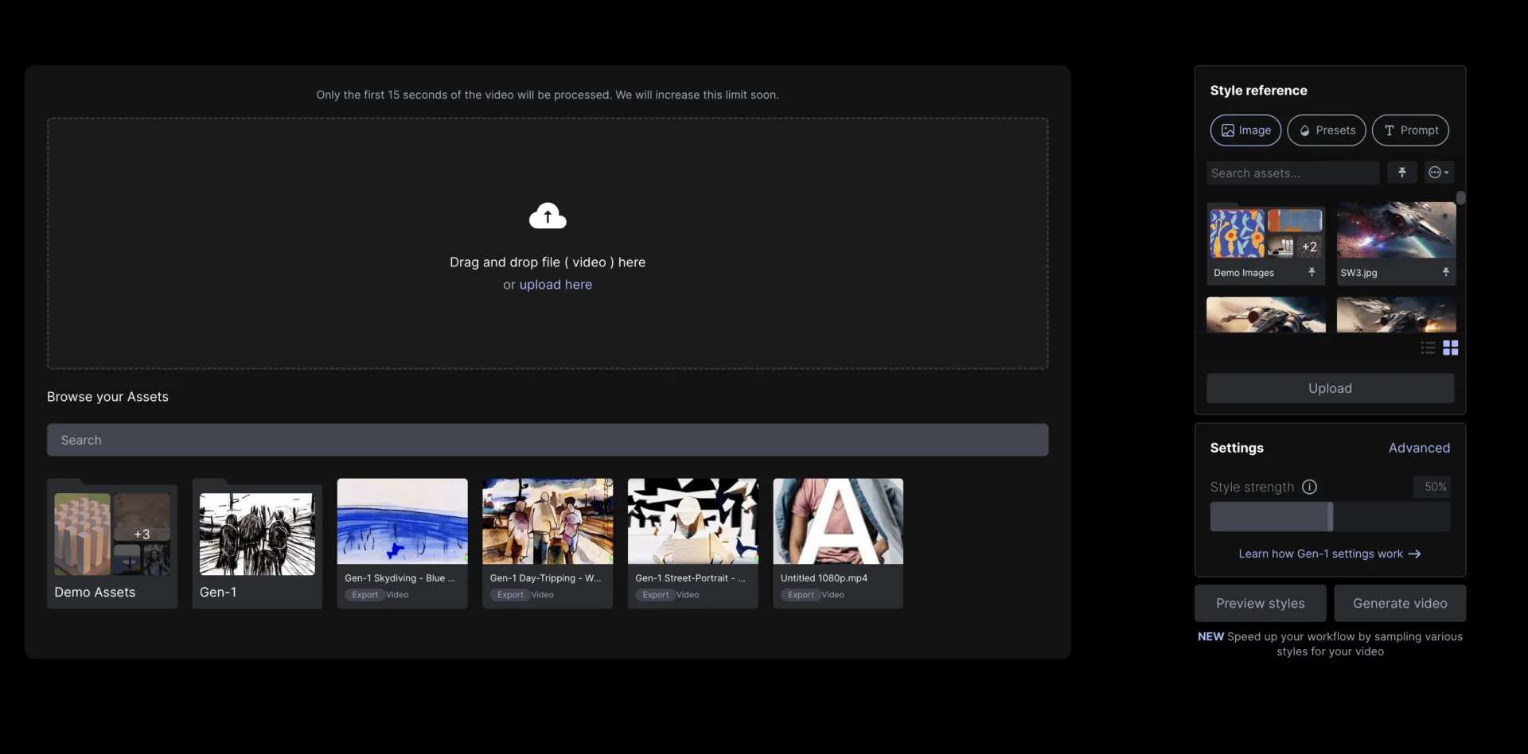Screen dimensions: 1528x754
Task: Open Advanced settings
Action: pyautogui.click(x=1419, y=448)
